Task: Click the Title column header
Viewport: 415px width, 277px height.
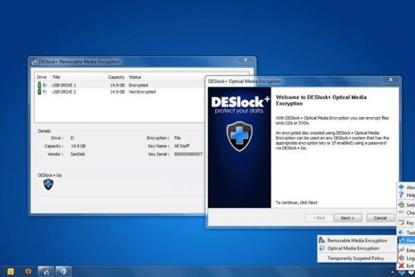Action: tap(57, 77)
